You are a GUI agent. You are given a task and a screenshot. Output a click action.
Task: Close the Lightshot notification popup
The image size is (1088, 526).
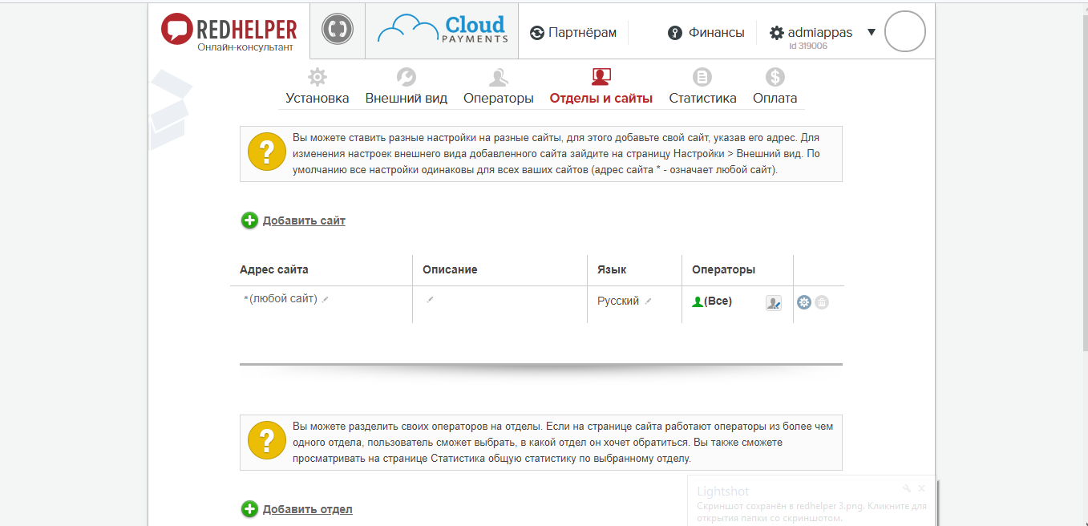[922, 488]
